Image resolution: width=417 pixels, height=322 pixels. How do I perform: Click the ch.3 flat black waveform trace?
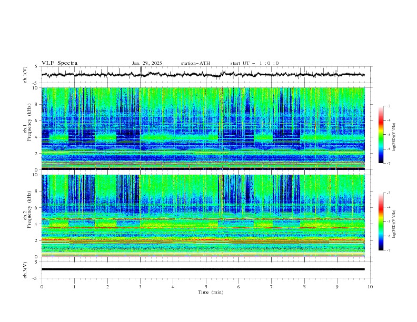coord(203,269)
